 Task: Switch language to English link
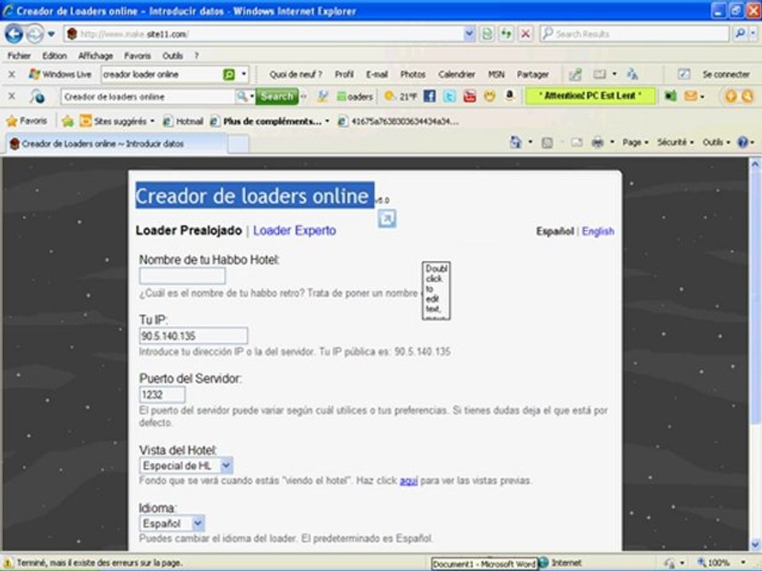click(598, 231)
